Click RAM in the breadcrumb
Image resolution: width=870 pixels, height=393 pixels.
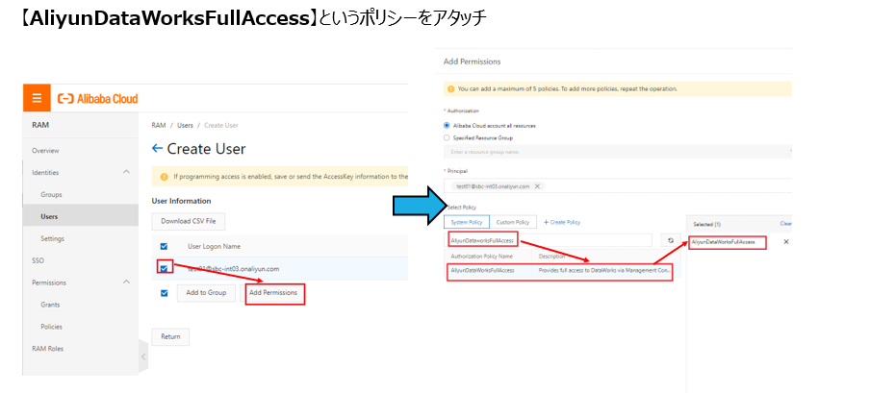click(x=158, y=125)
